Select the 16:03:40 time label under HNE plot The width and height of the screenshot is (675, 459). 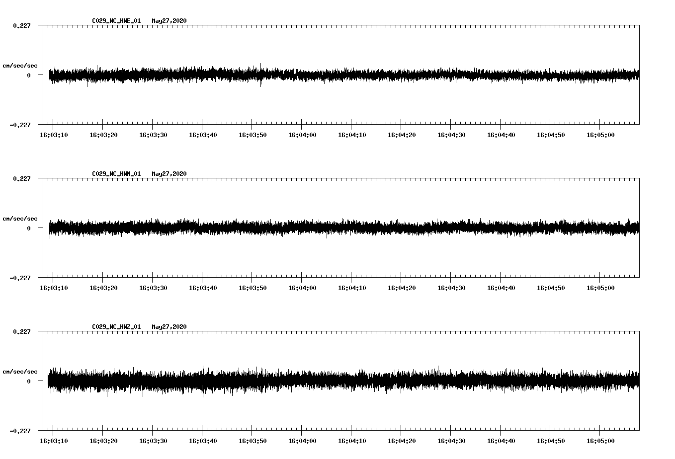[203, 135]
